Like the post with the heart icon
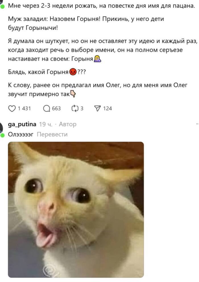 pos(12,108)
